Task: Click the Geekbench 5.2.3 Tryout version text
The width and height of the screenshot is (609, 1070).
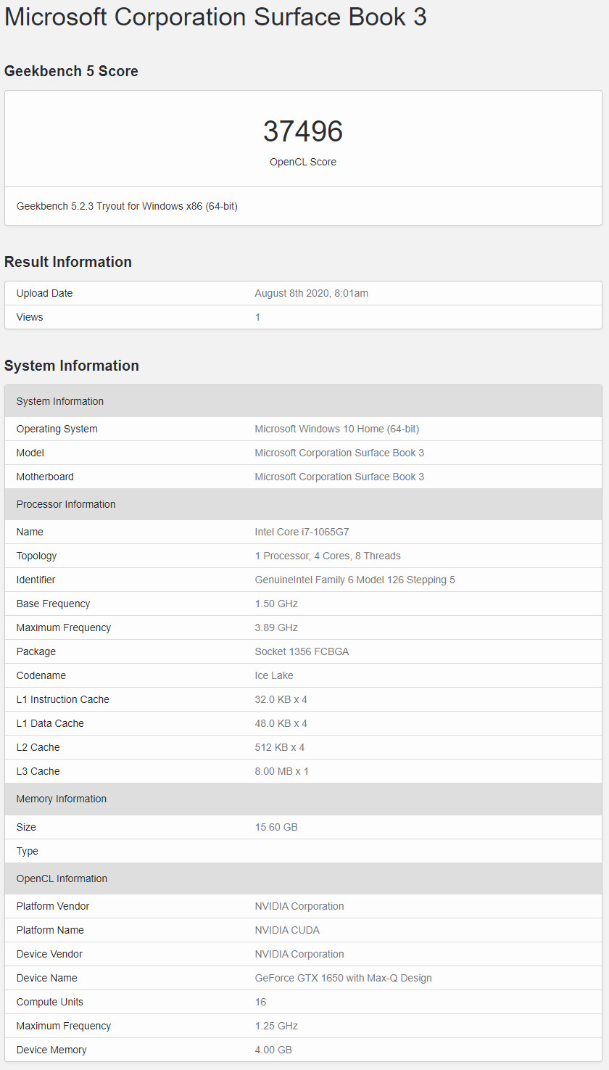Action: tap(127, 206)
